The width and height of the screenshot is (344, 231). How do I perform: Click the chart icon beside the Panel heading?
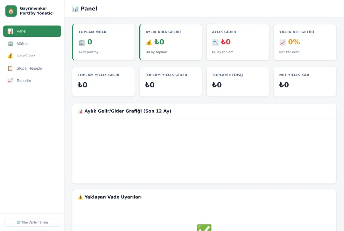point(75,9)
